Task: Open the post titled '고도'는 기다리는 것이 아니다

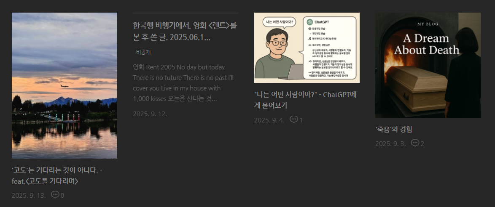Action: (x=57, y=176)
